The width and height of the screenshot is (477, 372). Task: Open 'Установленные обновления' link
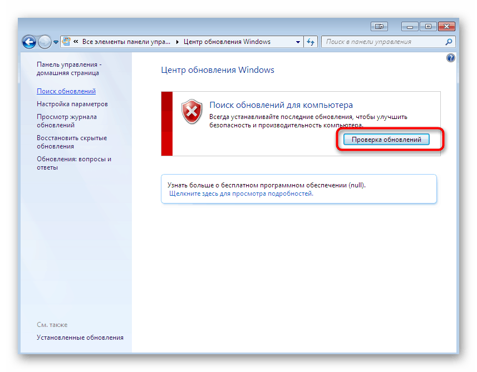tap(80, 338)
